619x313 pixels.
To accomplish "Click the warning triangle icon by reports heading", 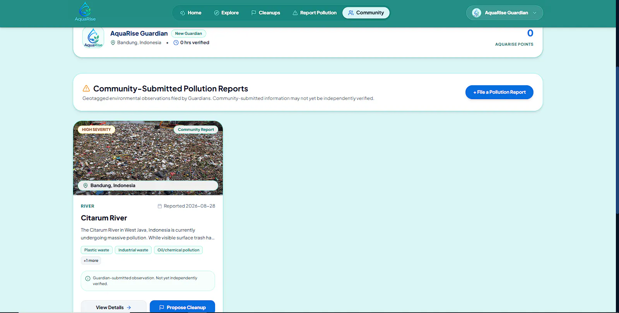I will pyautogui.click(x=86, y=89).
